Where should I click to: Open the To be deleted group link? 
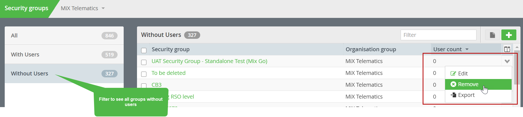coord(168,73)
